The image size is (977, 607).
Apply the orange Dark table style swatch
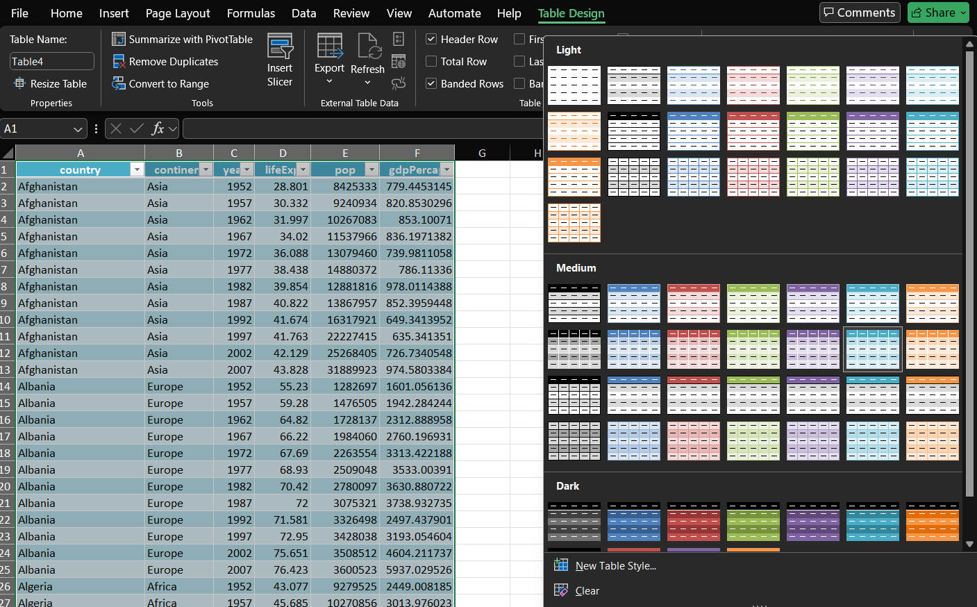coord(932,522)
